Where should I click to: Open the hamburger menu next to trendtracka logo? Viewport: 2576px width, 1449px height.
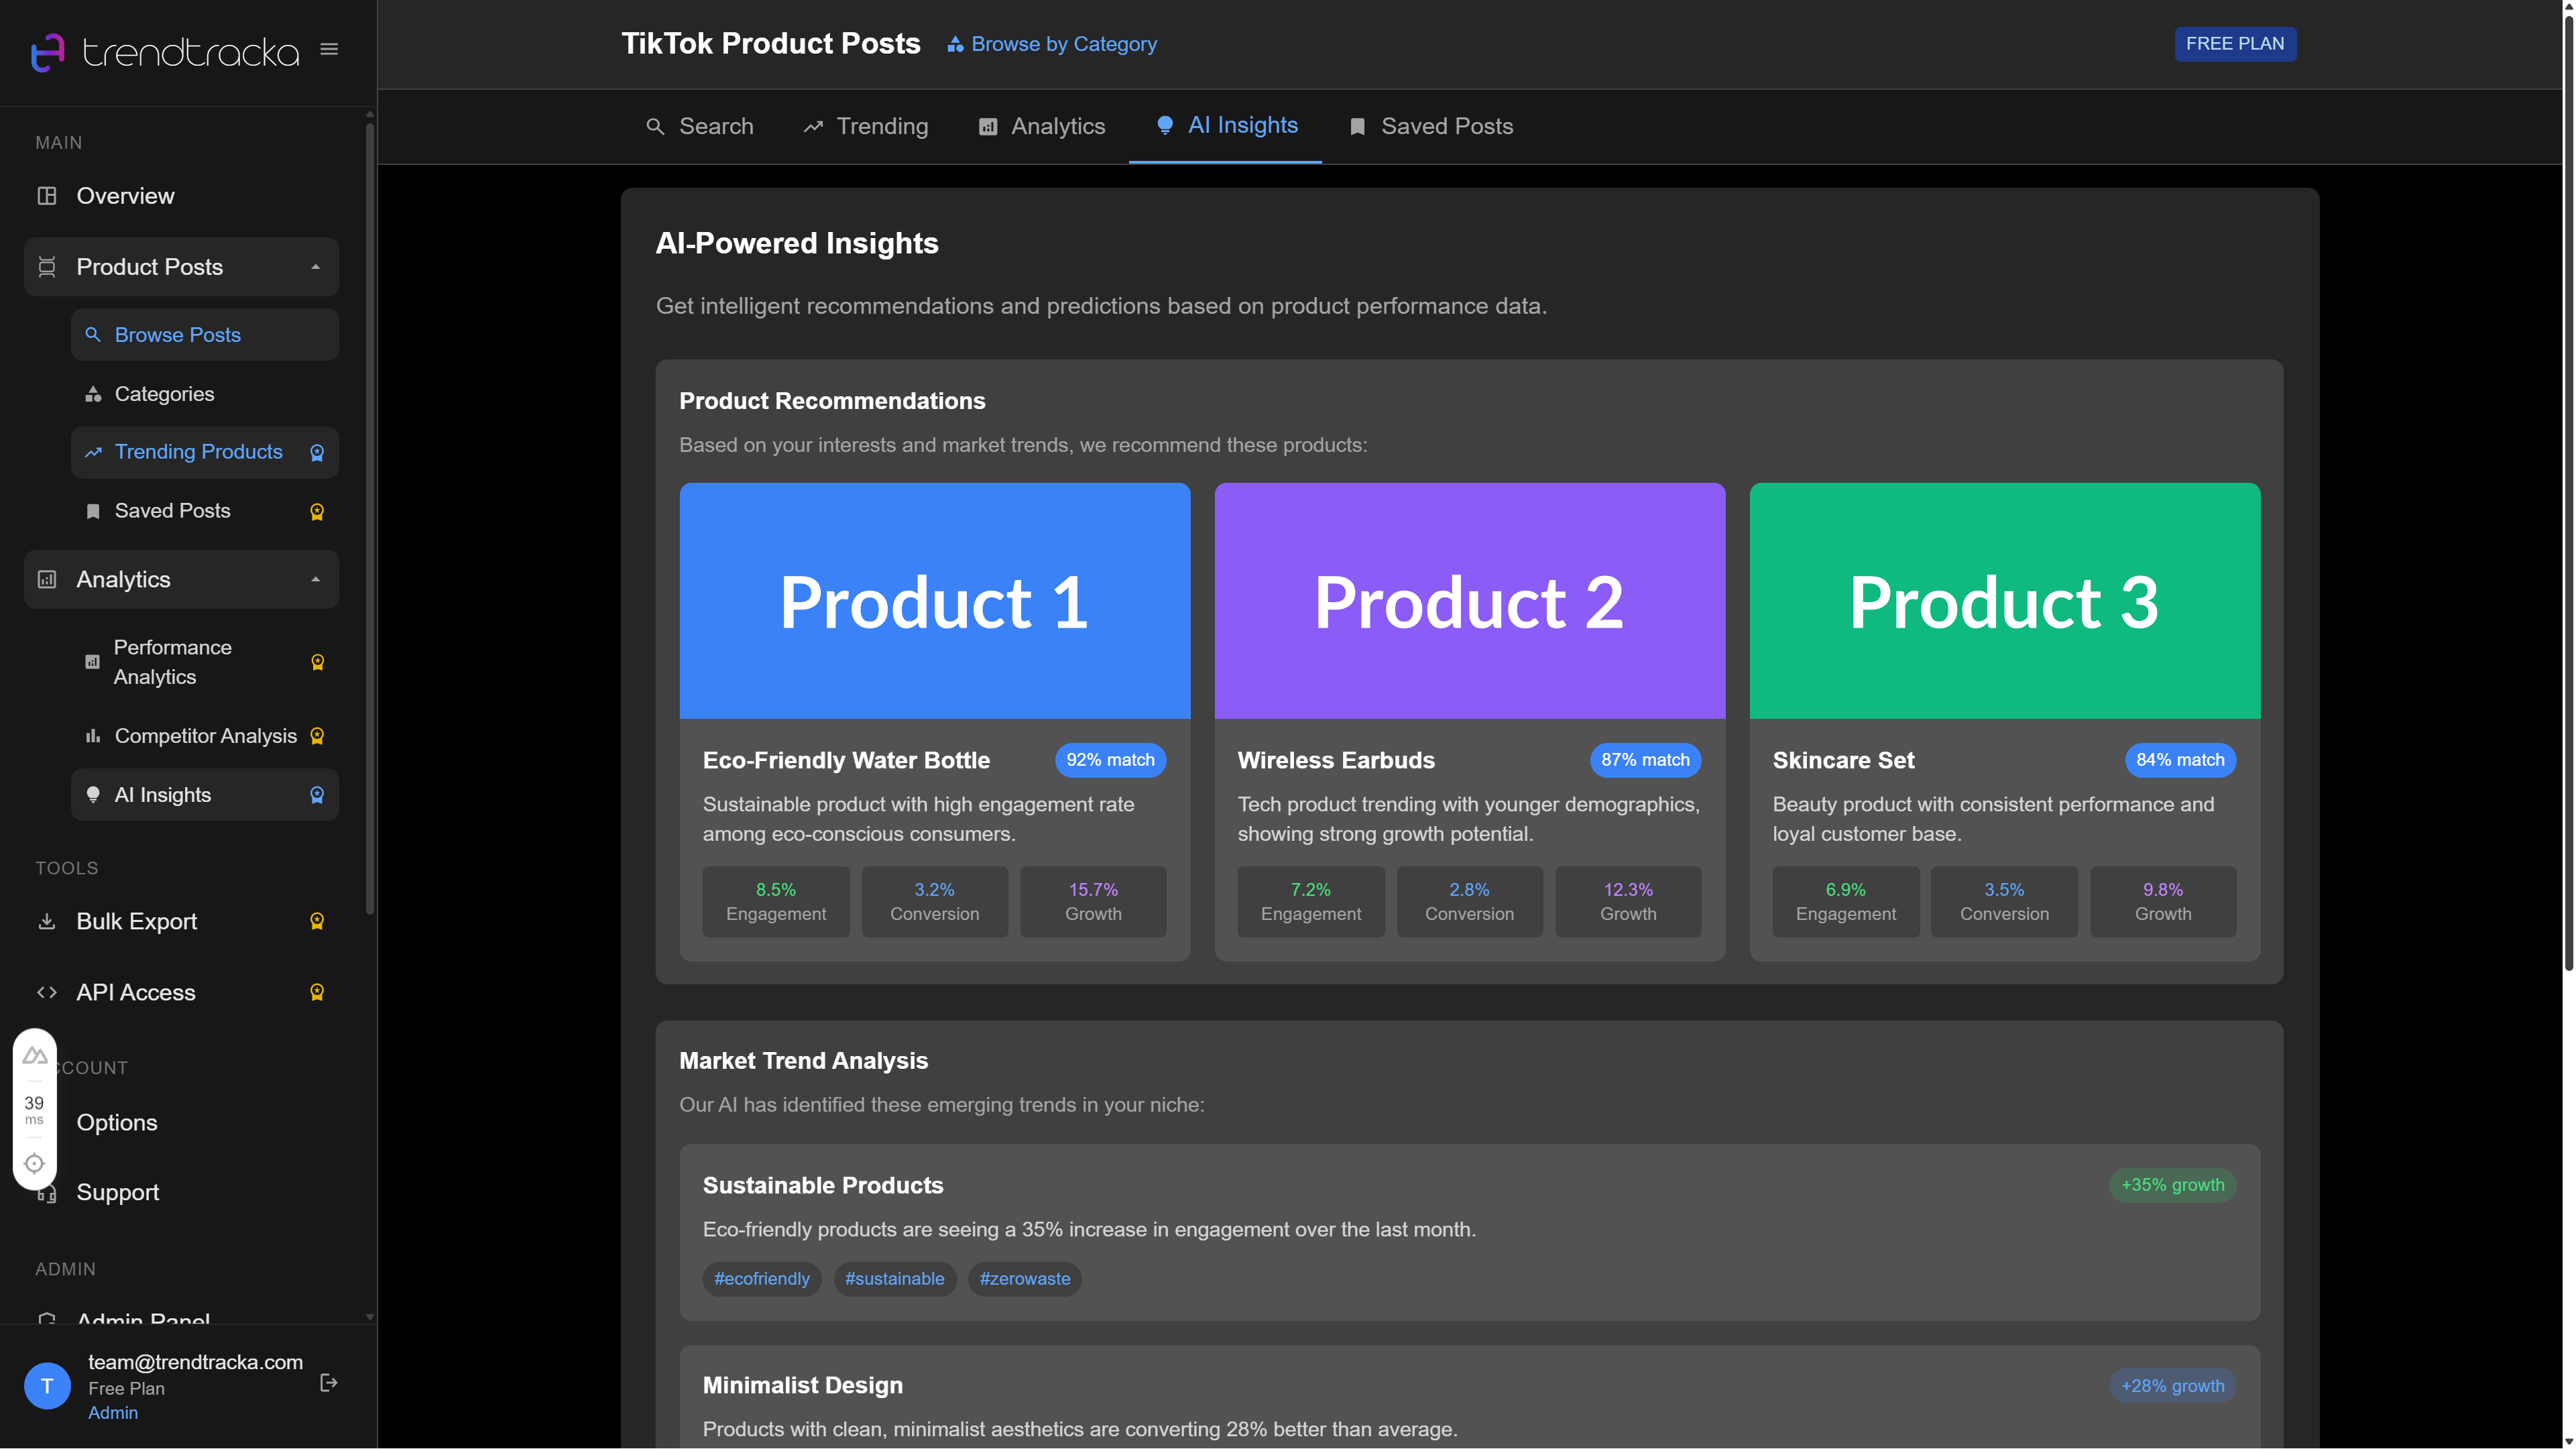click(x=329, y=48)
